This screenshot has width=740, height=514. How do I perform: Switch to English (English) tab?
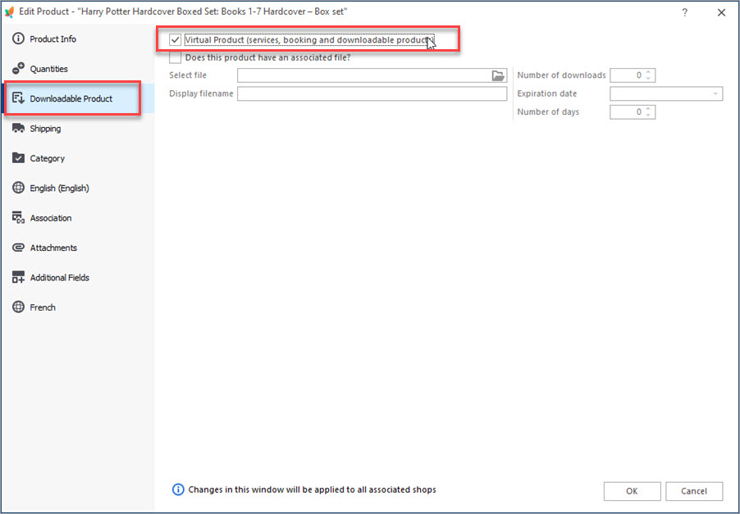77,188
